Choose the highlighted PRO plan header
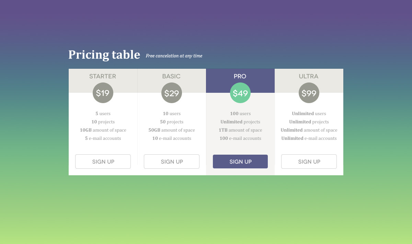 pos(240,76)
